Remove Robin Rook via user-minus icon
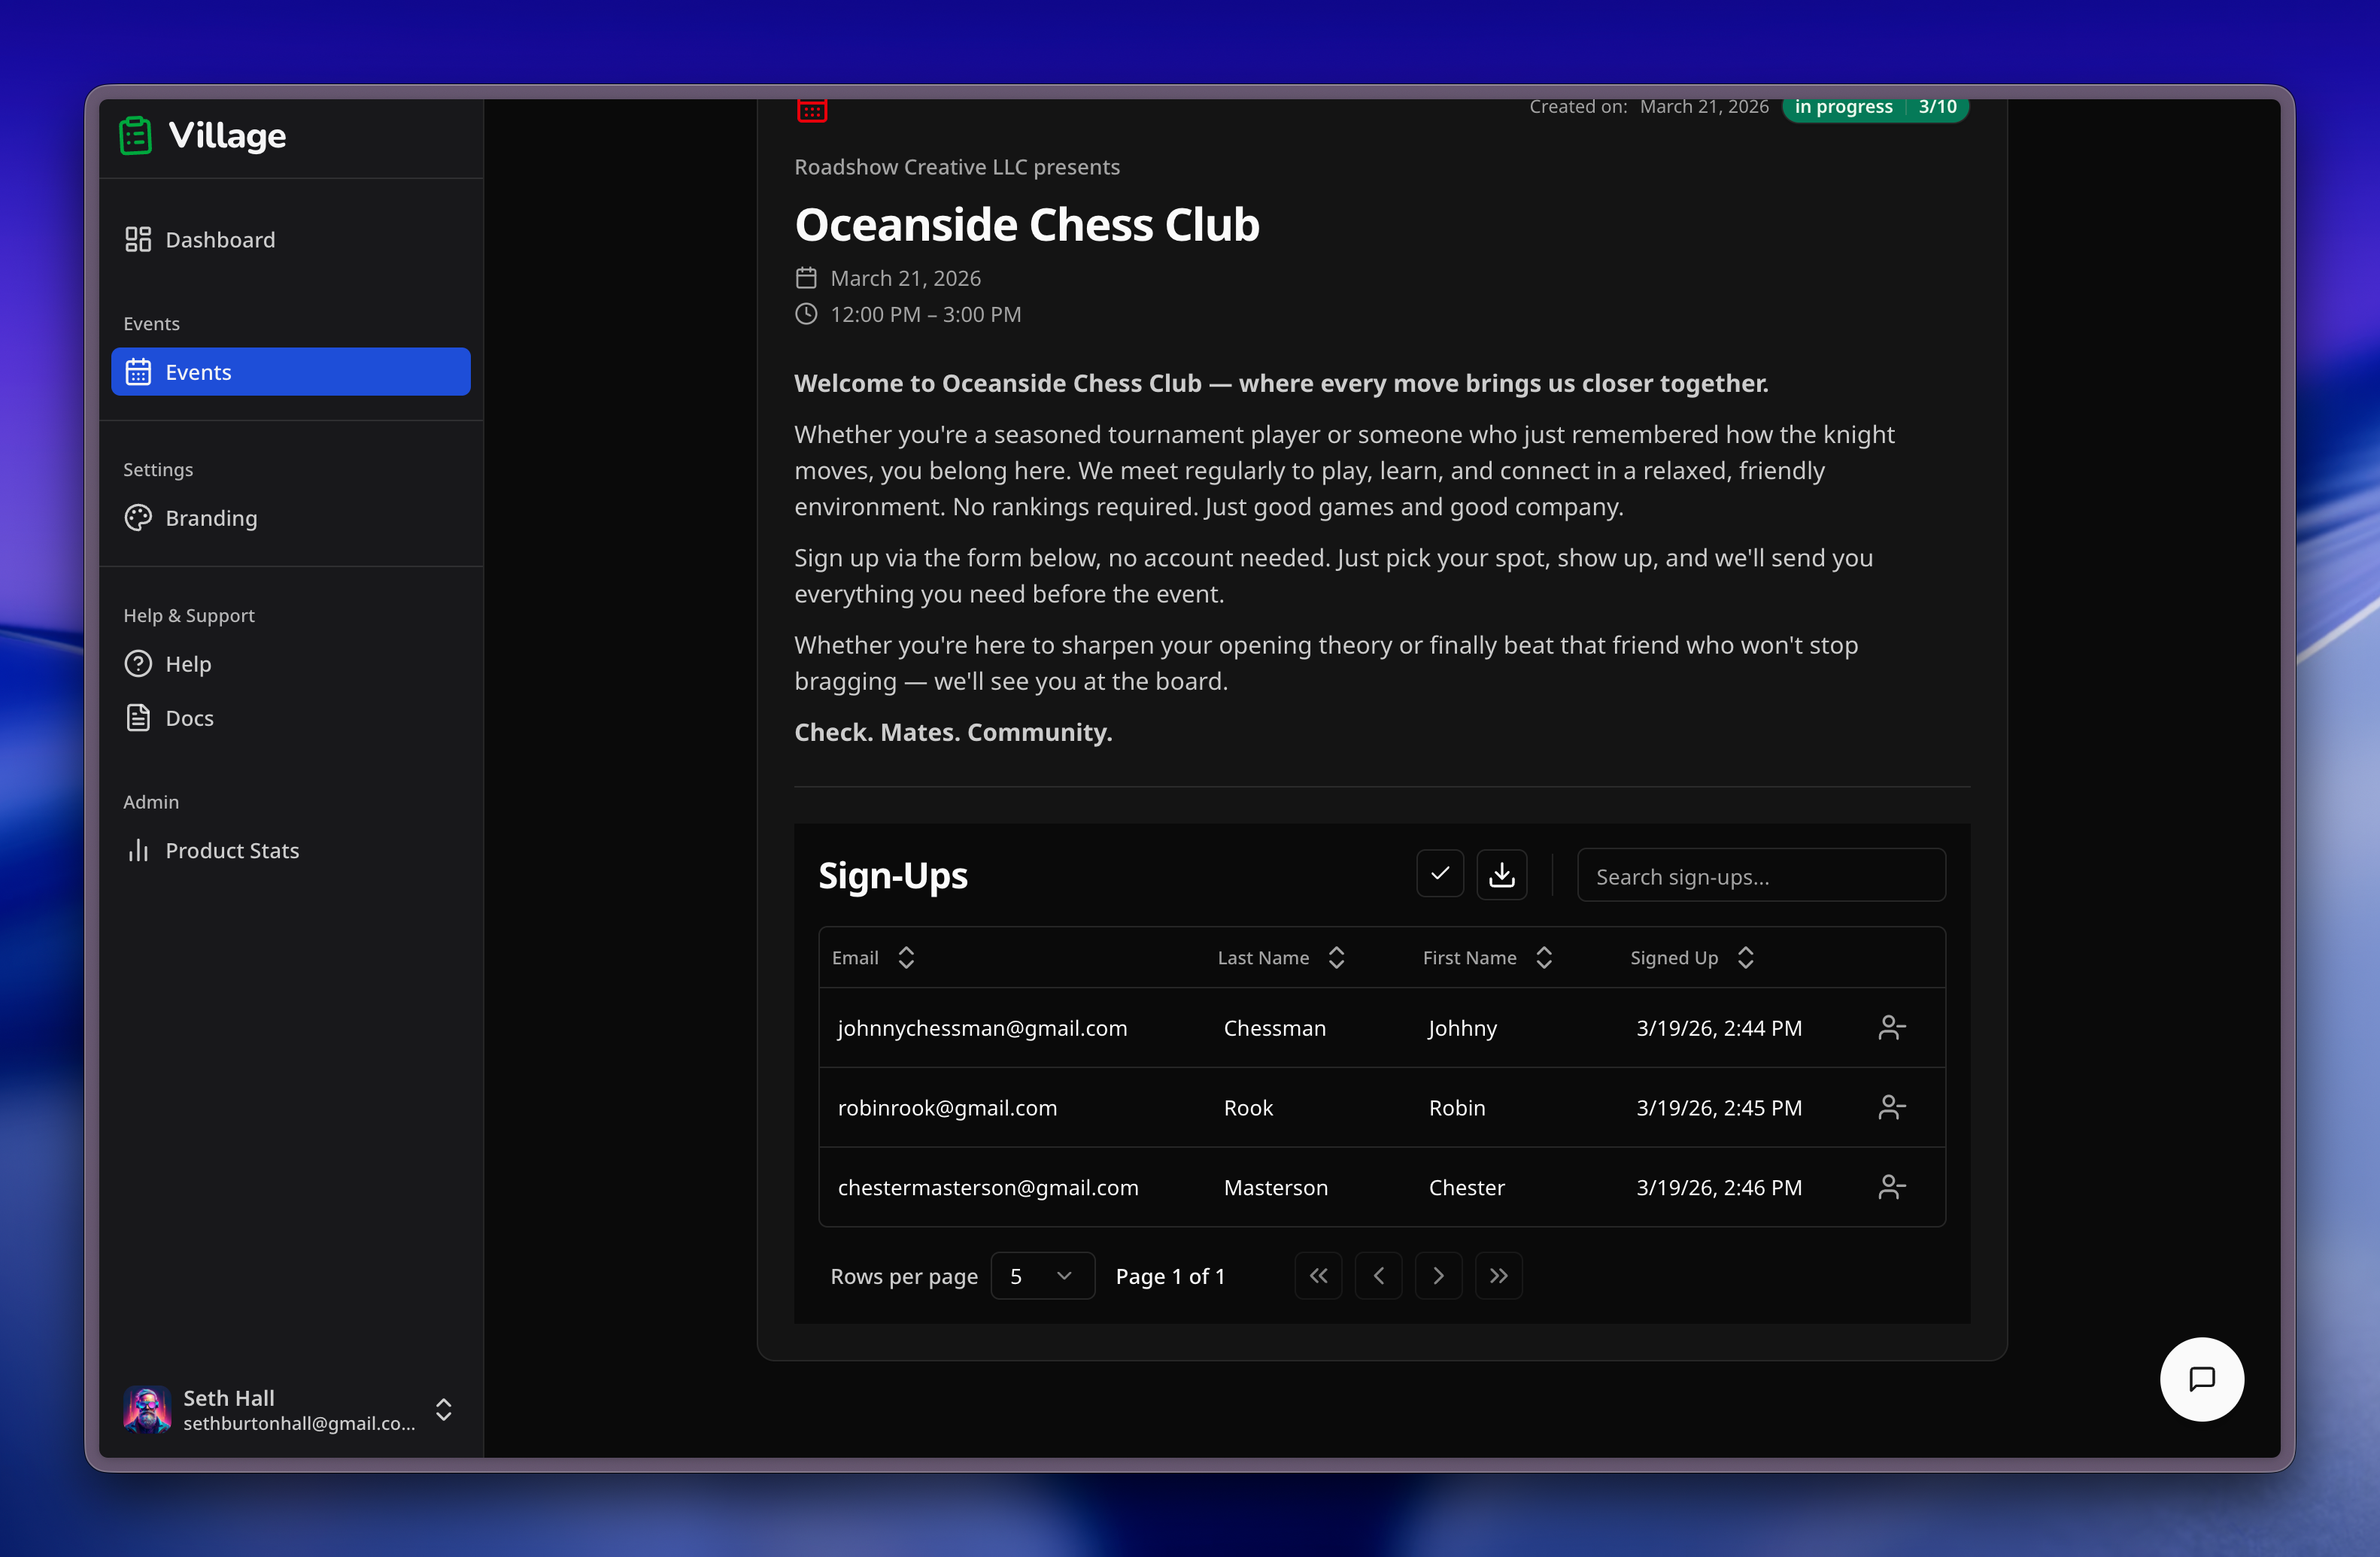This screenshot has height=1557, width=2380. (1891, 1107)
